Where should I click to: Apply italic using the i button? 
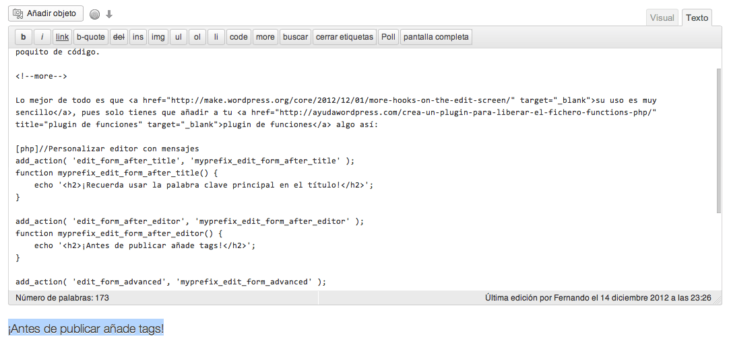(42, 37)
